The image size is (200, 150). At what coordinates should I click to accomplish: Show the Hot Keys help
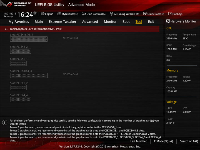[x=175, y=14]
